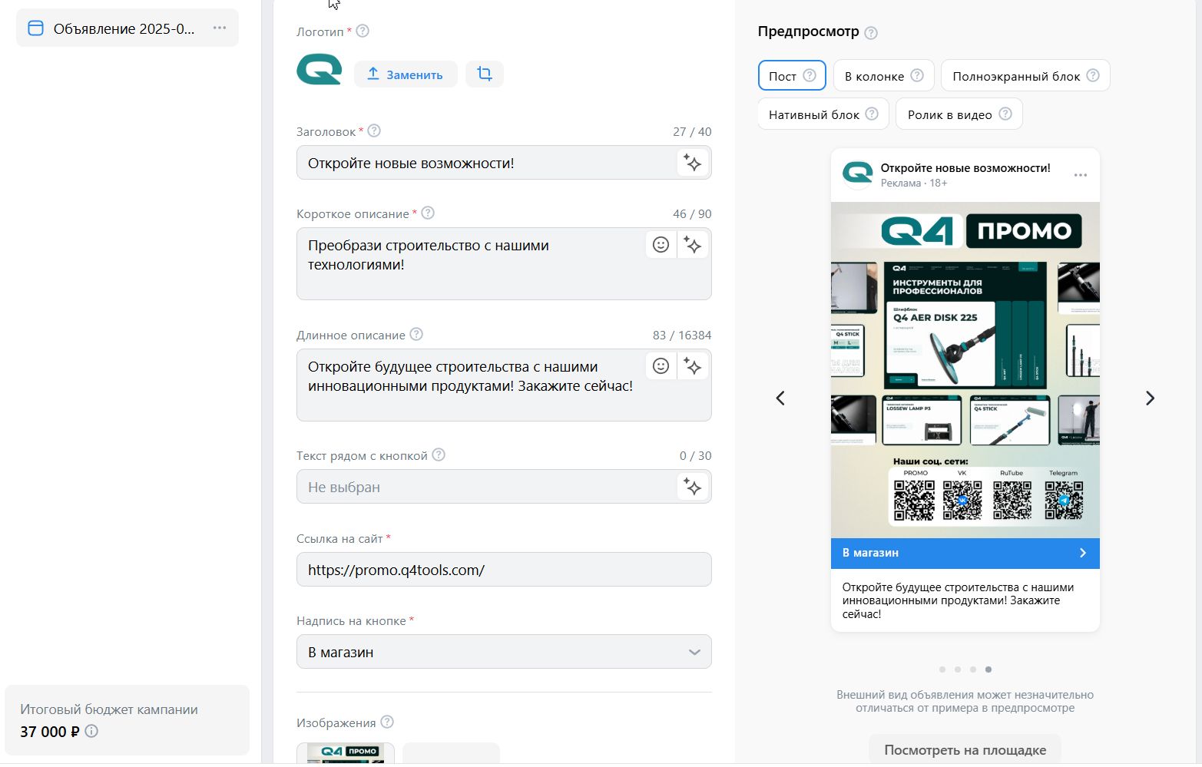
Task: Show help on В колонке preview tab
Action: [x=917, y=75]
